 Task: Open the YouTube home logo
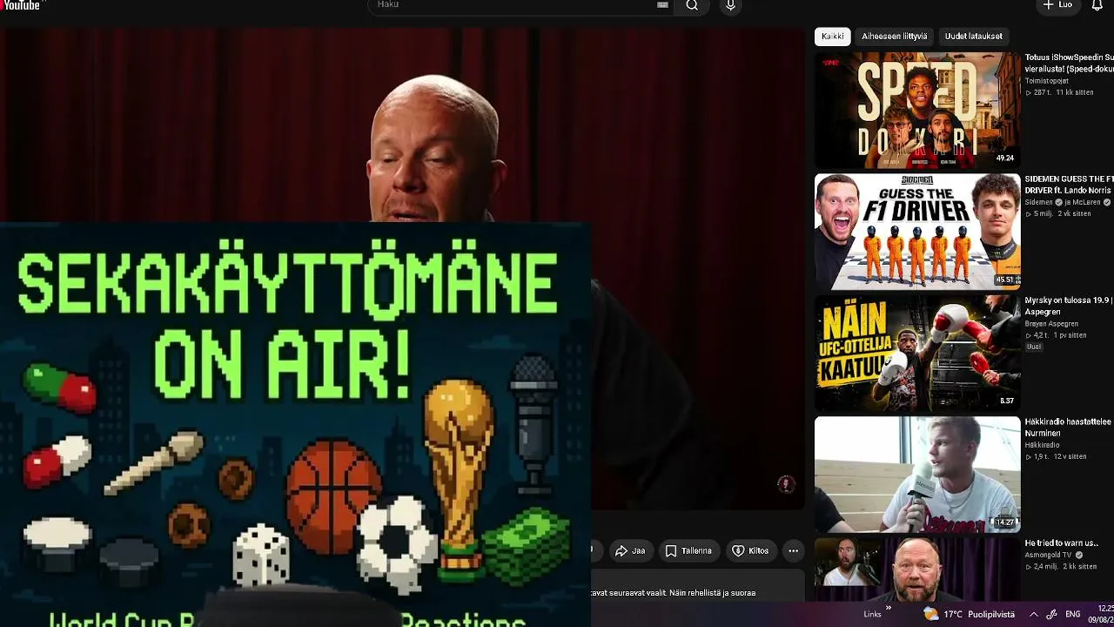pyautogui.click(x=20, y=5)
